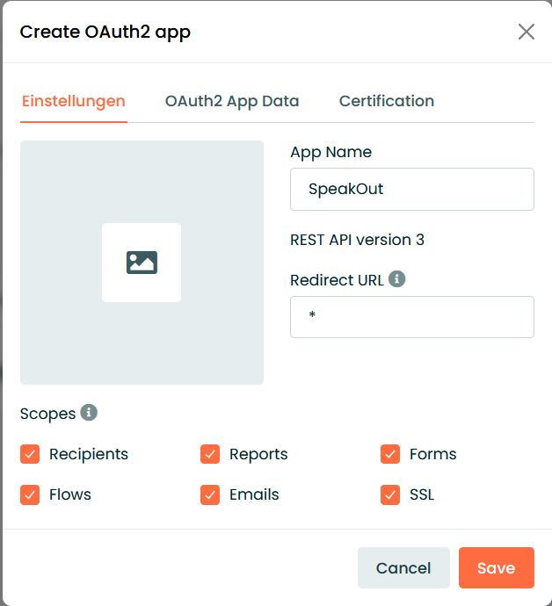The width and height of the screenshot is (552, 606).
Task: Click the gray app logo upload area
Action: click(142, 263)
